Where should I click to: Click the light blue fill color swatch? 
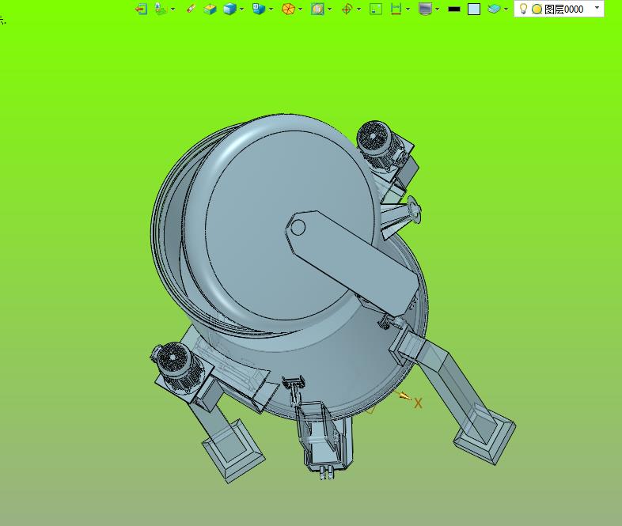(474, 9)
